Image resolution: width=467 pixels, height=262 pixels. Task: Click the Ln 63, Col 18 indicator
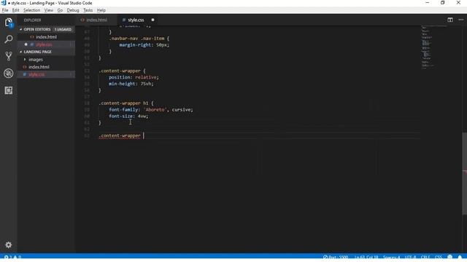point(366,257)
